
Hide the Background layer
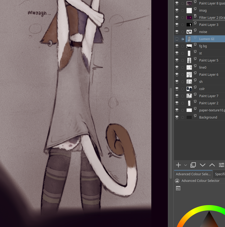177,117
